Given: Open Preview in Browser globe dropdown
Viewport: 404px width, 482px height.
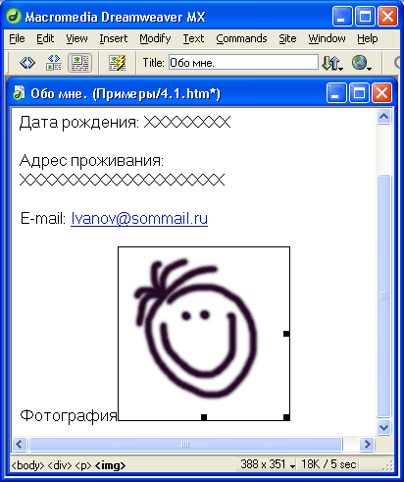Looking at the screenshot, I should pyautogui.click(x=362, y=63).
